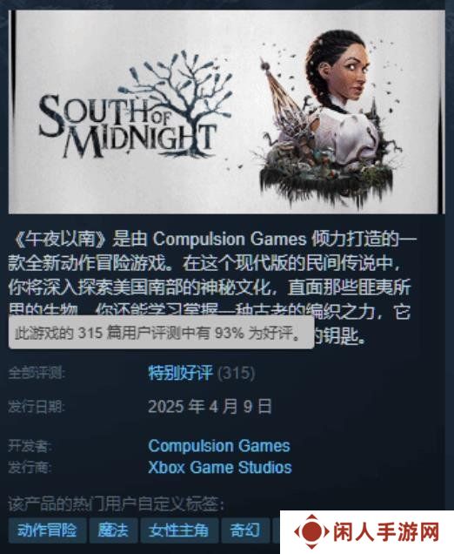Select the 魔法 tag
454x554 pixels.
click(113, 530)
